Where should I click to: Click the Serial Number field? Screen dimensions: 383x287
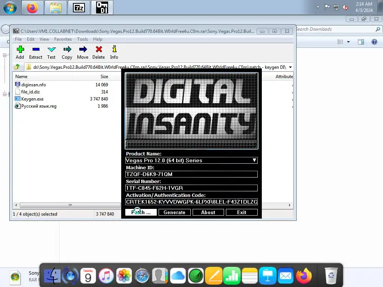point(191,188)
